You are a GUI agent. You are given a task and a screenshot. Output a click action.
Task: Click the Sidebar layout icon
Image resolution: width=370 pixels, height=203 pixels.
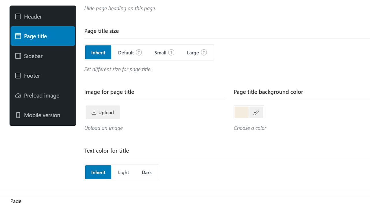[x=18, y=56]
